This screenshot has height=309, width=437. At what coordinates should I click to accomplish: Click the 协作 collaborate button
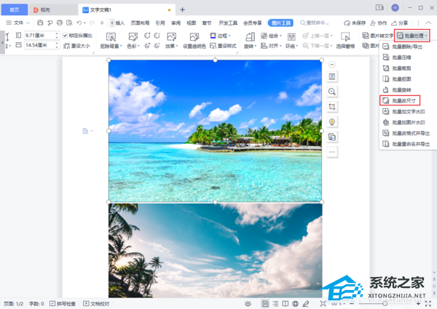point(379,23)
